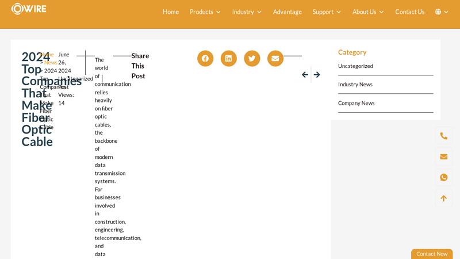
Task: Click the article title heading
Action: pyautogui.click(x=51, y=99)
